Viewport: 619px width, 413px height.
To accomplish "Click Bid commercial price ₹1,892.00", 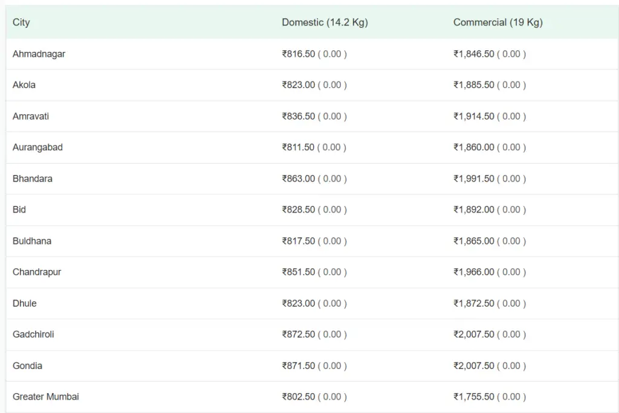I will 474,210.
